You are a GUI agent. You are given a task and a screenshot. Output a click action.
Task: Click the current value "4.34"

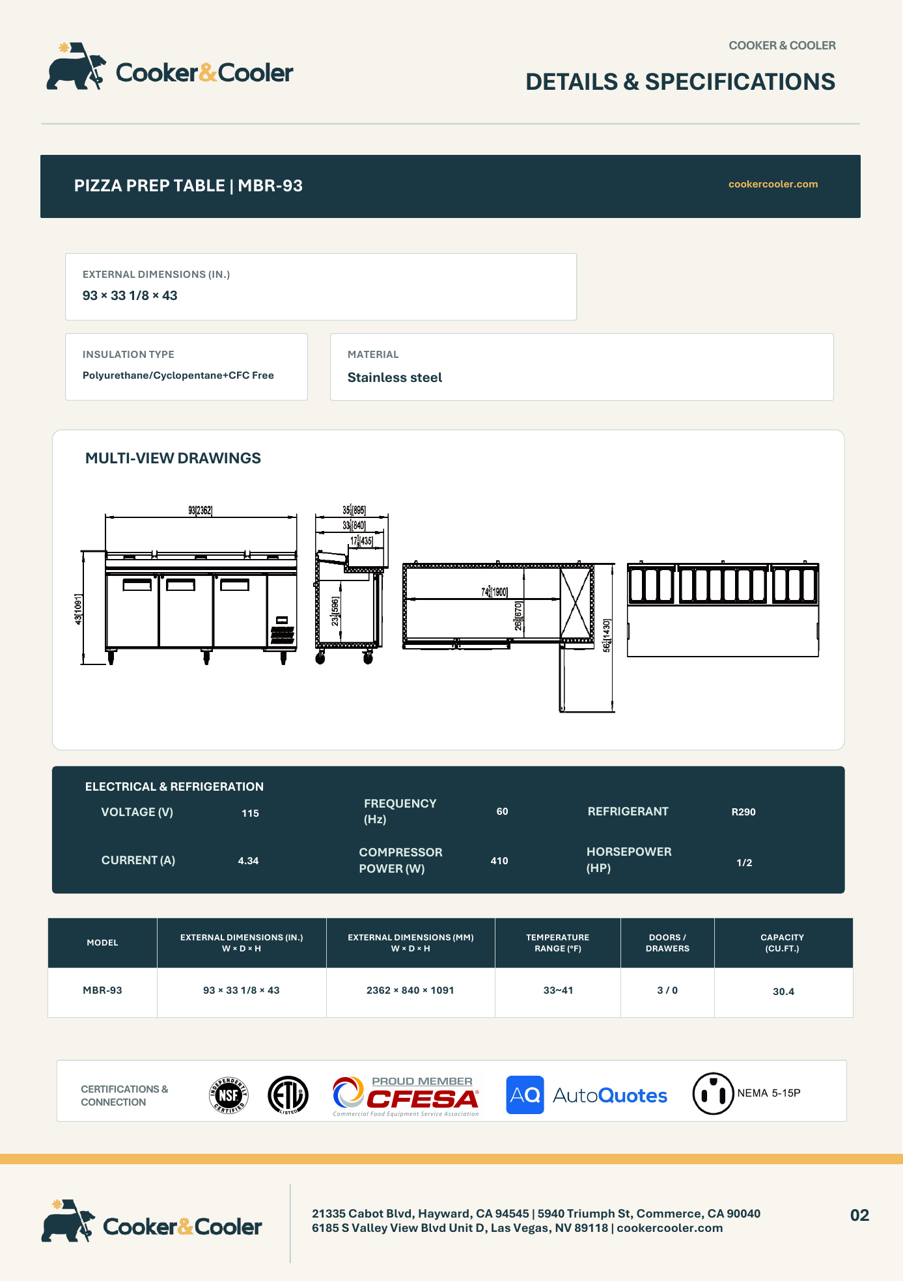pos(248,861)
